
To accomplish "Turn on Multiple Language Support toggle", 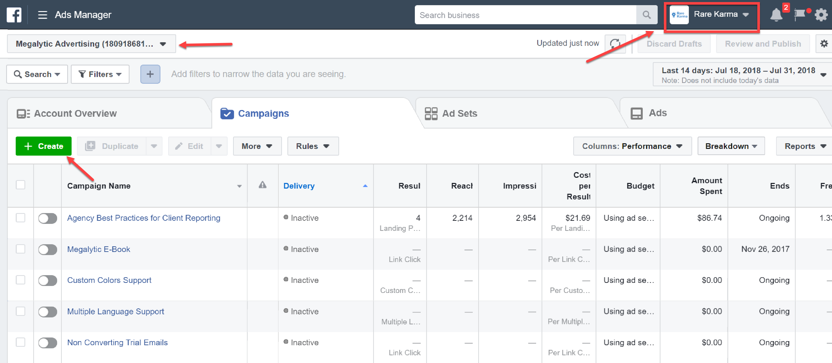I will [47, 312].
